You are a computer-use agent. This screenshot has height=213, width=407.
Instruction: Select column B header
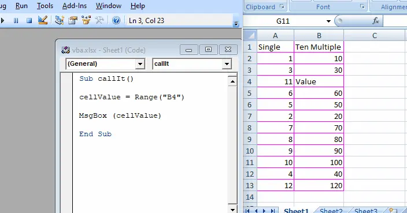click(319, 36)
